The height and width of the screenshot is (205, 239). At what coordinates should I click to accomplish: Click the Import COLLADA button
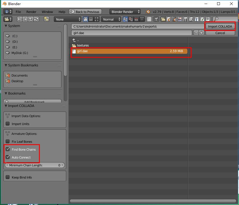click(x=220, y=26)
